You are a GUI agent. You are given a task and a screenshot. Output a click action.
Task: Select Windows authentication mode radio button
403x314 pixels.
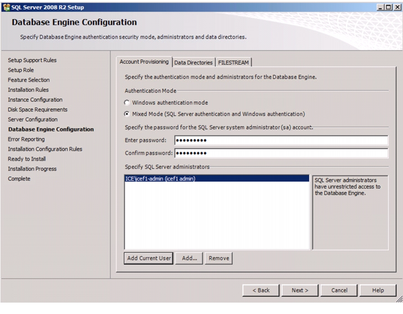tap(127, 103)
